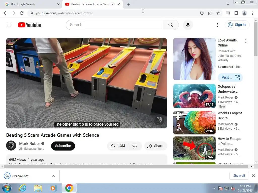This screenshot has width=258, height=193.
Task: Click the volume tray icon
Action: click(233, 188)
